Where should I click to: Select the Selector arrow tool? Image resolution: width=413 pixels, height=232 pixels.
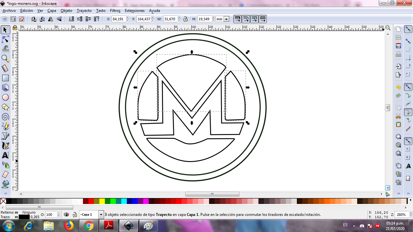pos(5,30)
